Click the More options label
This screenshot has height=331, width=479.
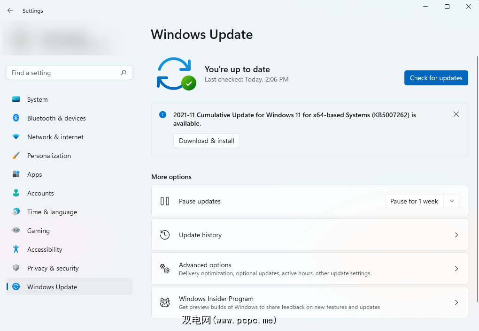point(171,177)
